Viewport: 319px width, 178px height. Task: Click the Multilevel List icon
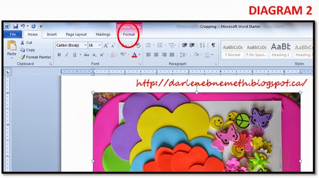click(171, 45)
